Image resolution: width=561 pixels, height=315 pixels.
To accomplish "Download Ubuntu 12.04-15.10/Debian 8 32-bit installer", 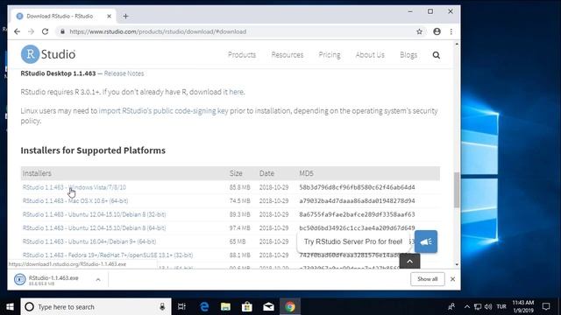I will click(x=94, y=214).
